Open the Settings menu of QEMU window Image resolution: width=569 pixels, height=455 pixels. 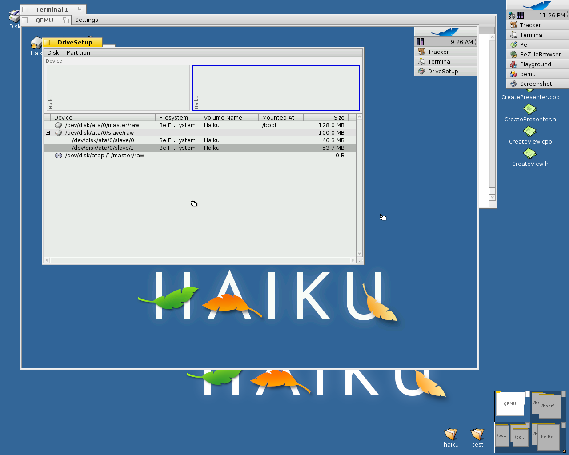[x=87, y=20]
